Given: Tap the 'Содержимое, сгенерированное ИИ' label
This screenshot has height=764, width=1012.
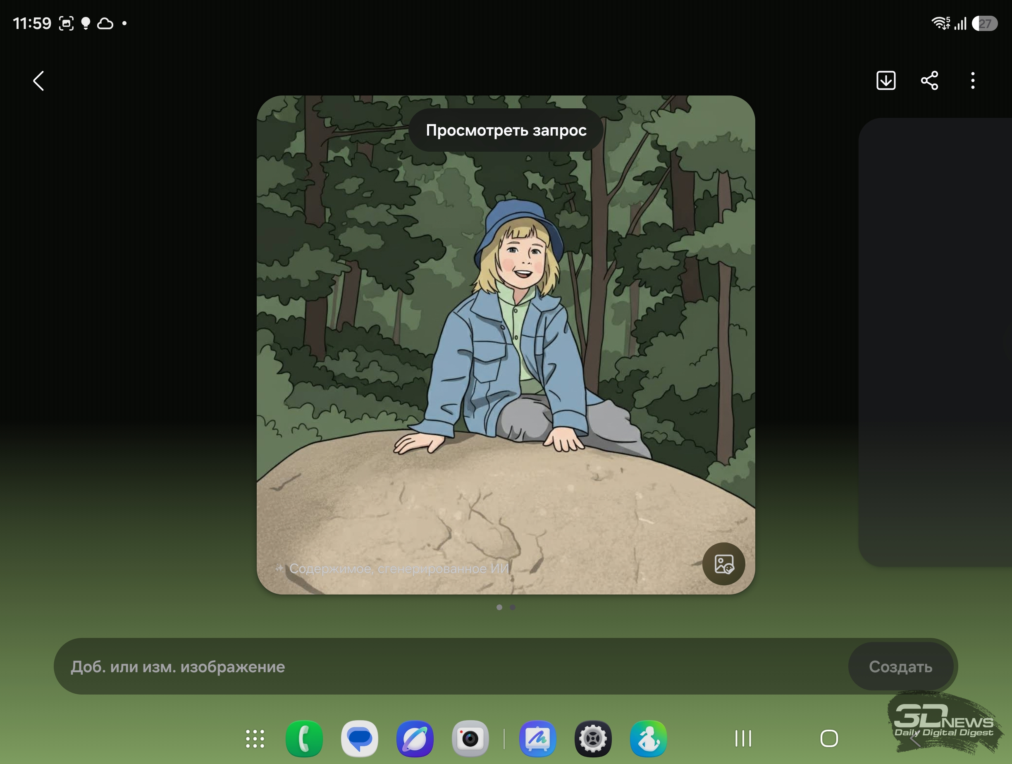Looking at the screenshot, I should coord(399,568).
